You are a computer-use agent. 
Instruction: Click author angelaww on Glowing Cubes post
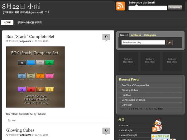click(26, 135)
